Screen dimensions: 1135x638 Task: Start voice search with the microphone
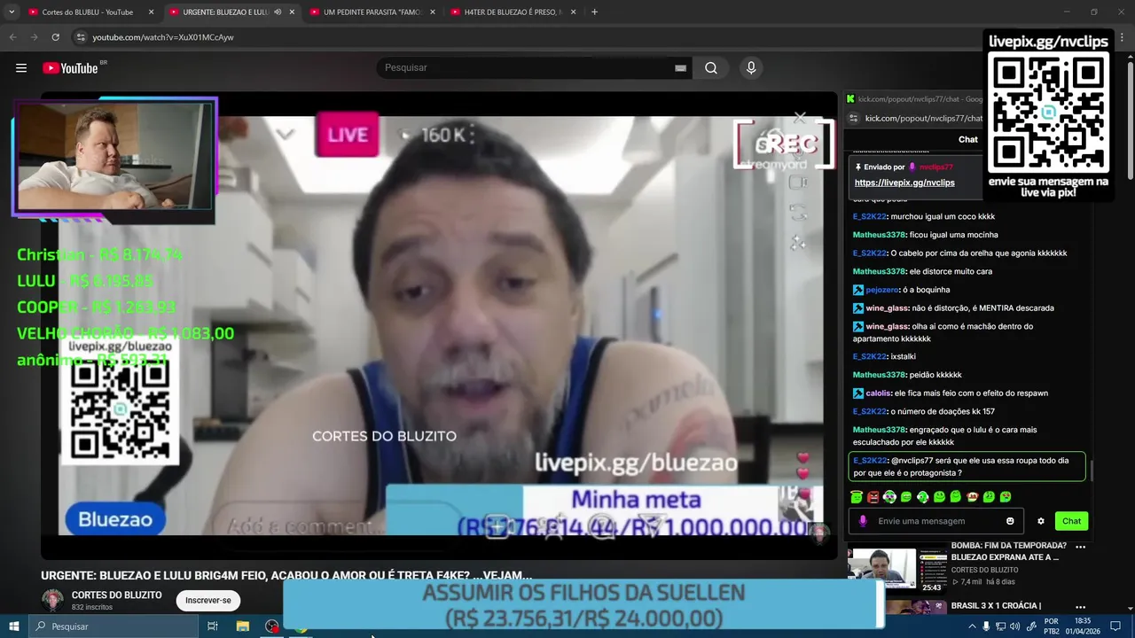pyautogui.click(x=751, y=68)
